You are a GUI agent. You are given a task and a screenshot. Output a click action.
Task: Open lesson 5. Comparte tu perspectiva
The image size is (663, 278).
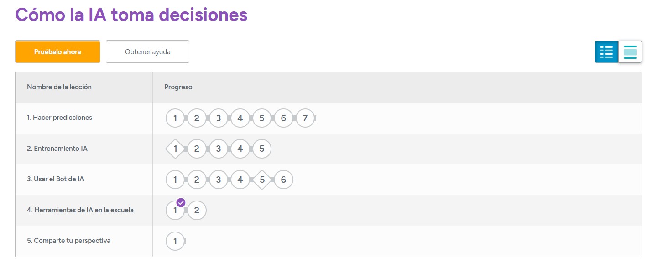(x=68, y=241)
